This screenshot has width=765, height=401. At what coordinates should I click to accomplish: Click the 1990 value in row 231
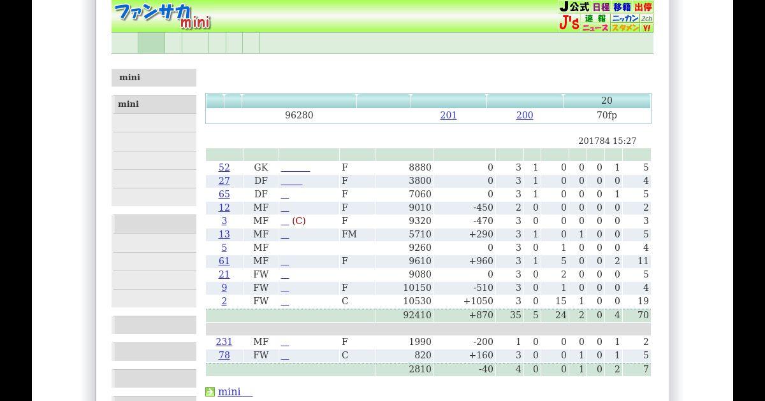(419, 342)
